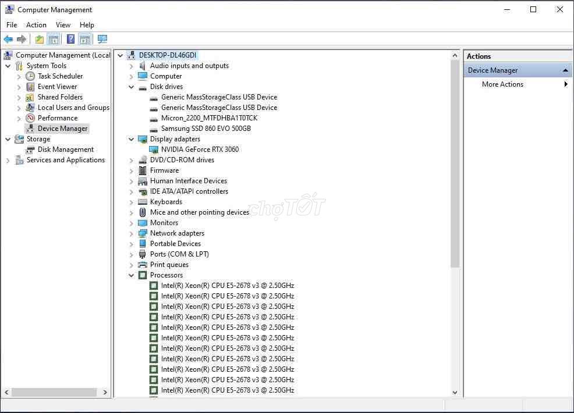Viewport: 574px width, 413px height.
Task: Click the Firmware chip icon
Action: coord(143,170)
